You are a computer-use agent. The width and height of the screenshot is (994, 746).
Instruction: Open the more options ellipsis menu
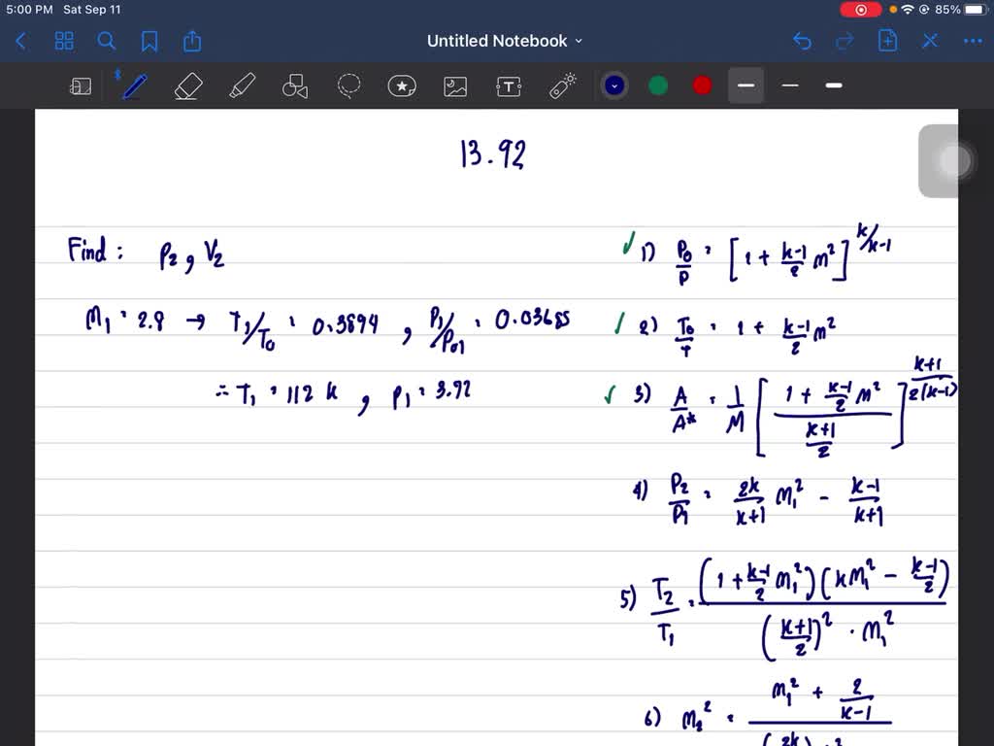[x=972, y=41]
